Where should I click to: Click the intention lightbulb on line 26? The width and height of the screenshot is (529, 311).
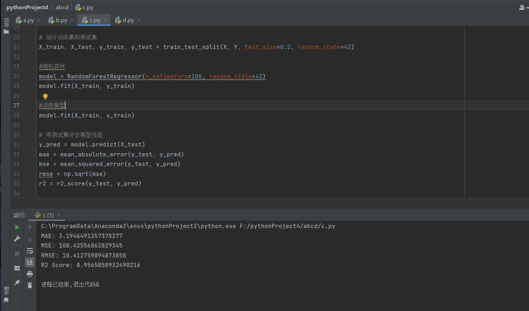[45, 96]
